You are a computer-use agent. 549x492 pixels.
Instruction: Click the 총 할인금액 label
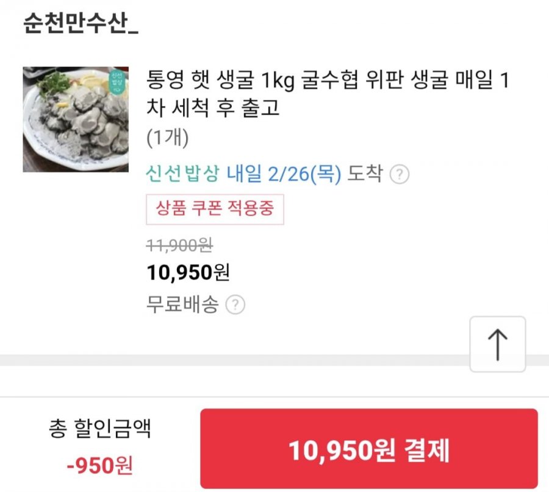(99, 430)
